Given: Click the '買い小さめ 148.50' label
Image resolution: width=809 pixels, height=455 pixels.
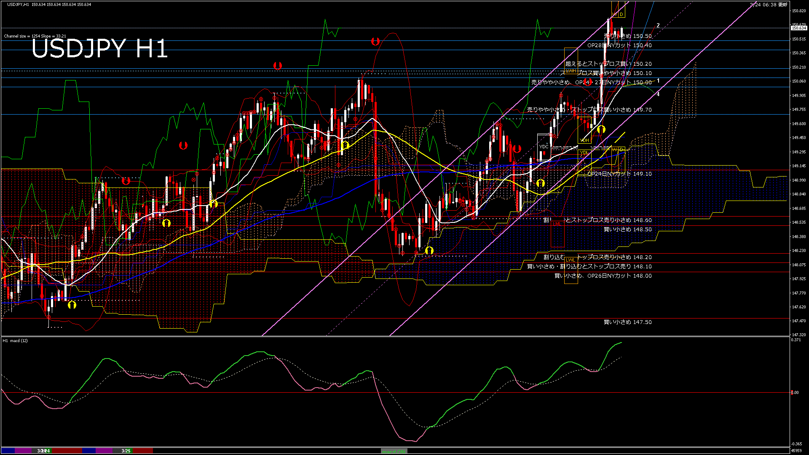Looking at the screenshot, I should click(628, 230).
